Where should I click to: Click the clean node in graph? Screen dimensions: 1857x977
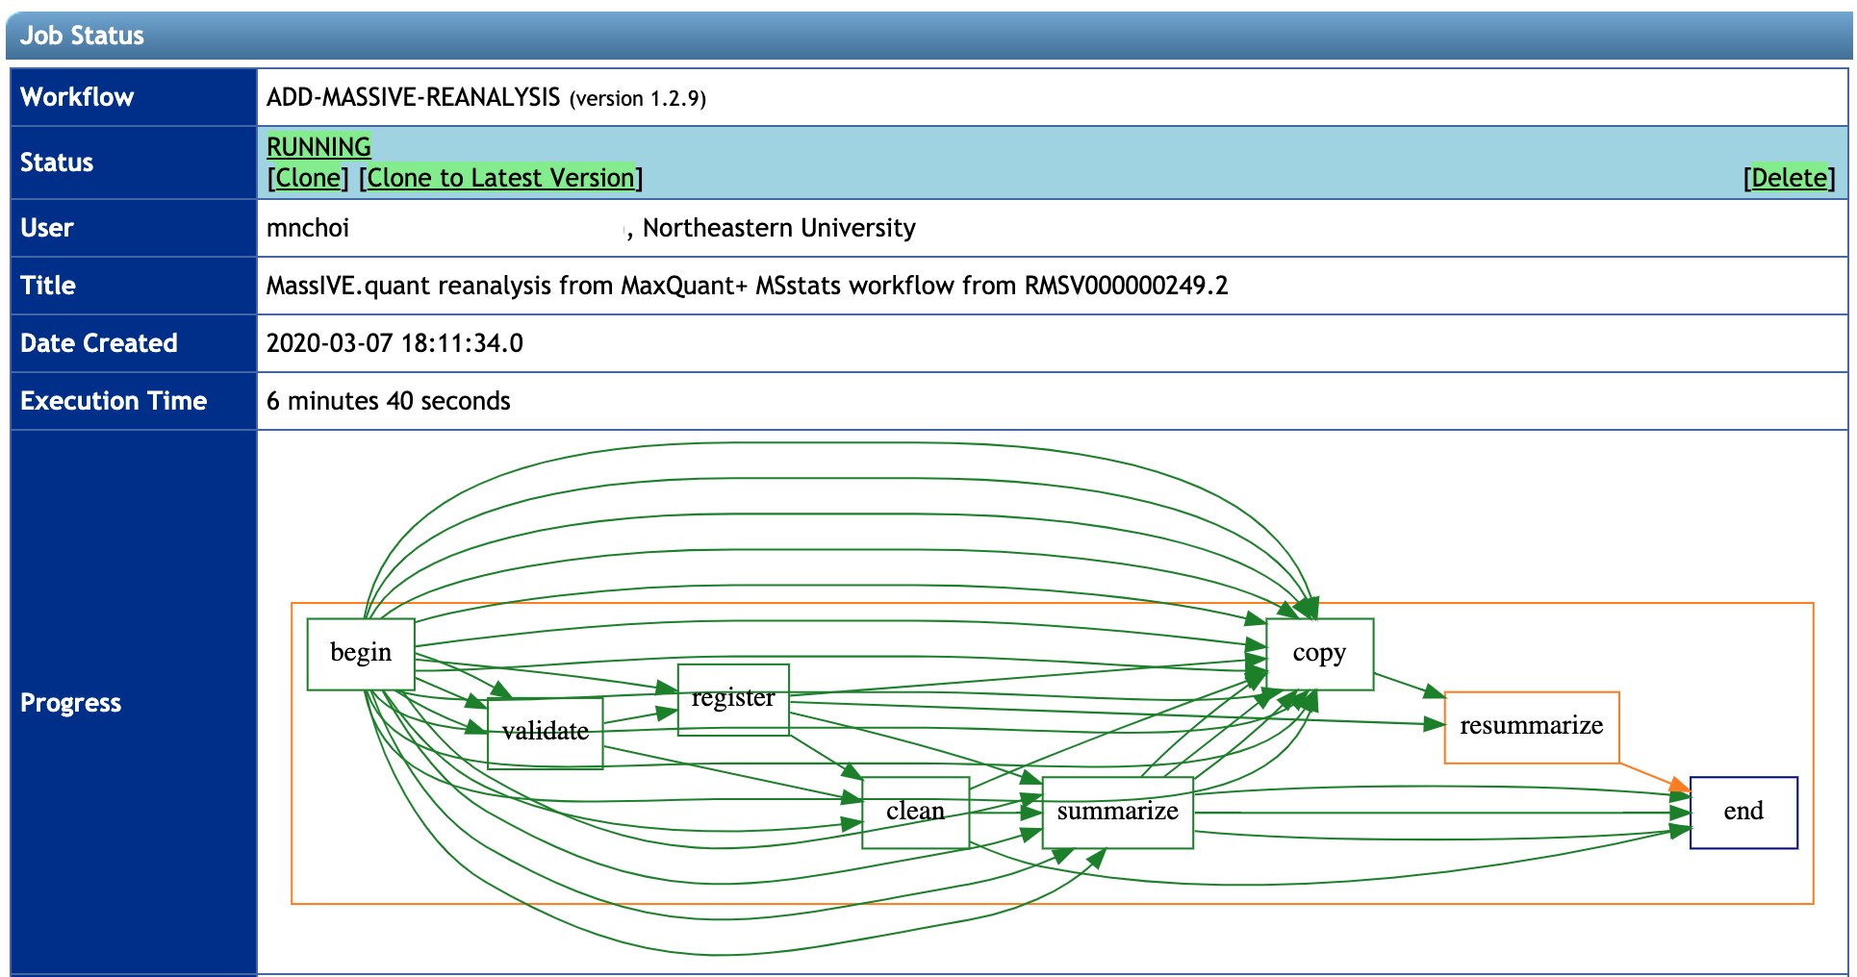point(915,813)
